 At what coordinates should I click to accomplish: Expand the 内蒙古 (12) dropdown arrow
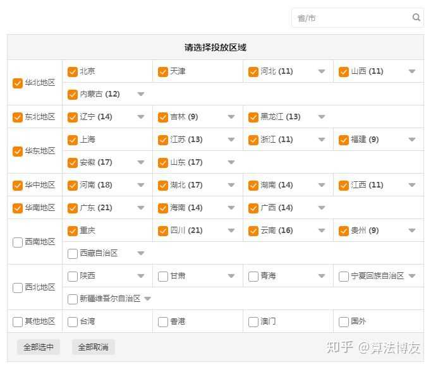coord(141,94)
